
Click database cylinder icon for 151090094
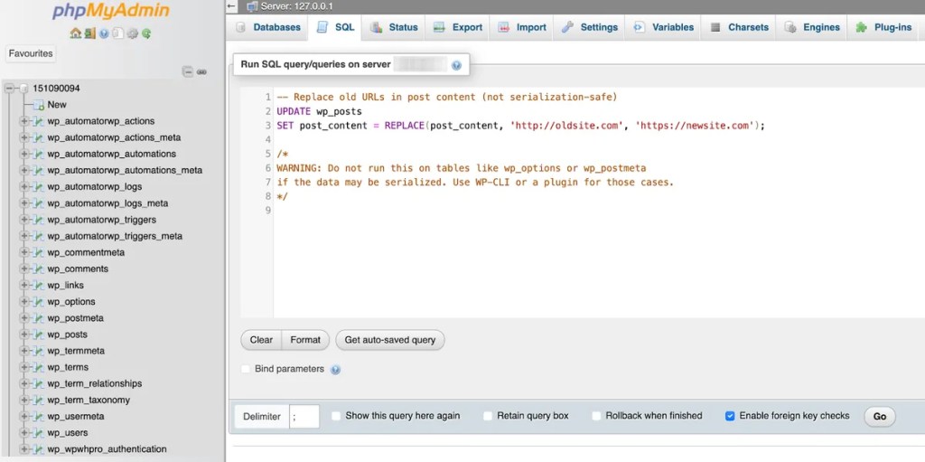(23, 88)
